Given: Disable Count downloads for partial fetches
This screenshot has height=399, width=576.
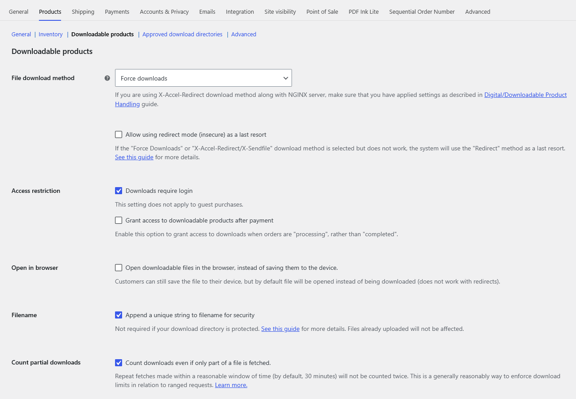Looking at the screenshot, I should pos(119,363).
